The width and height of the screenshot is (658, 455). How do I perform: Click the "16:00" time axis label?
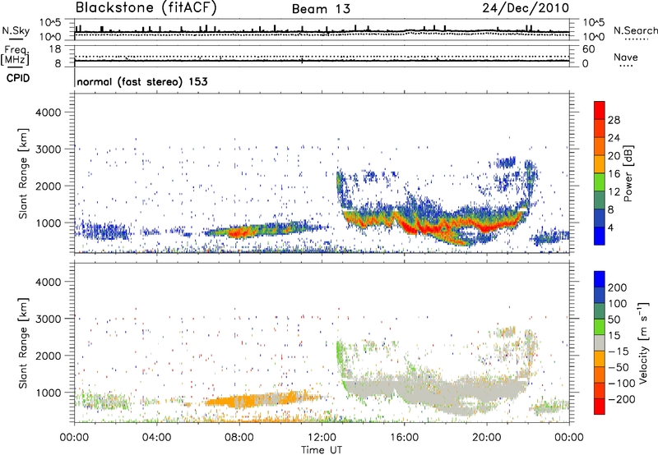pos(404,438)
